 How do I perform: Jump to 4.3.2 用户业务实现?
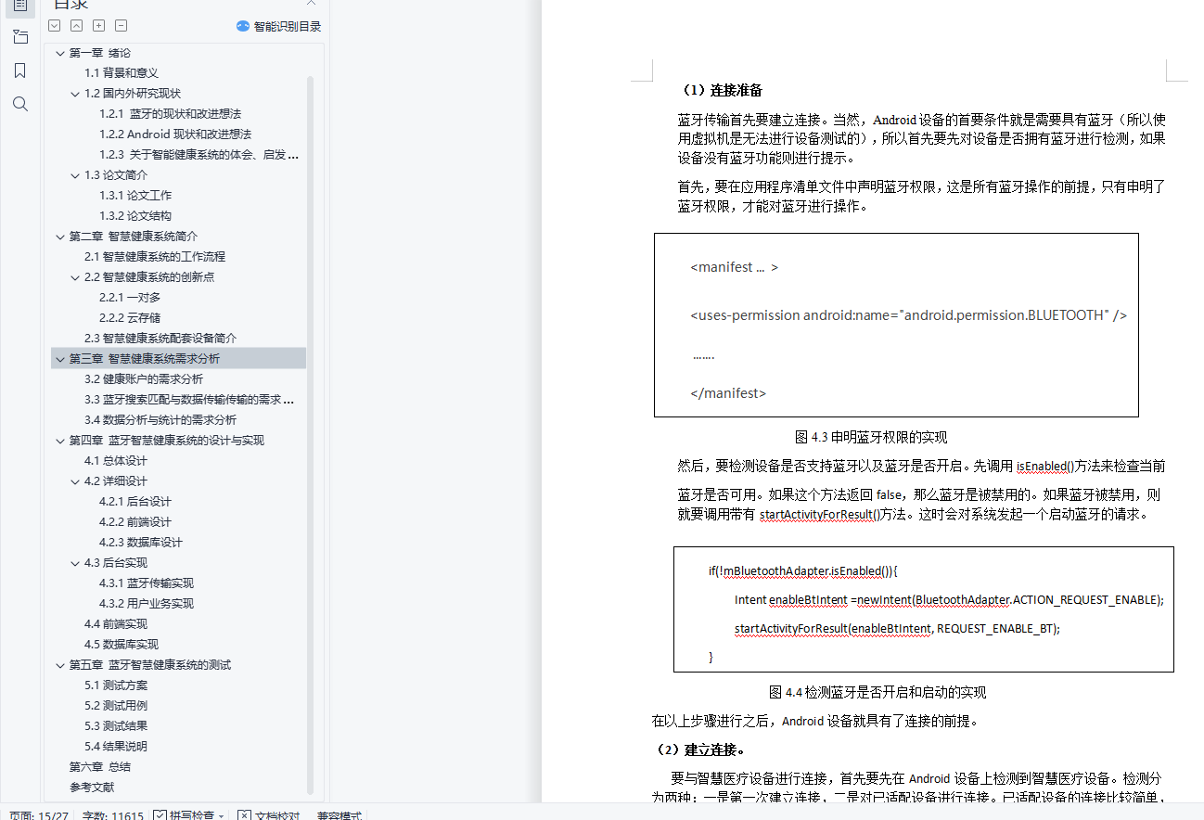tap(147, 604)
